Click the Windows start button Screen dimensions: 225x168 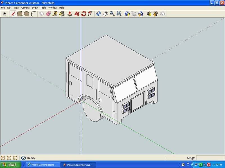coord(10,165)
